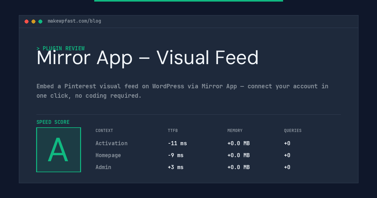This screenshot has width=377, height=198.
Task: Click the QUERIES column header
Action: click(293, 131)
